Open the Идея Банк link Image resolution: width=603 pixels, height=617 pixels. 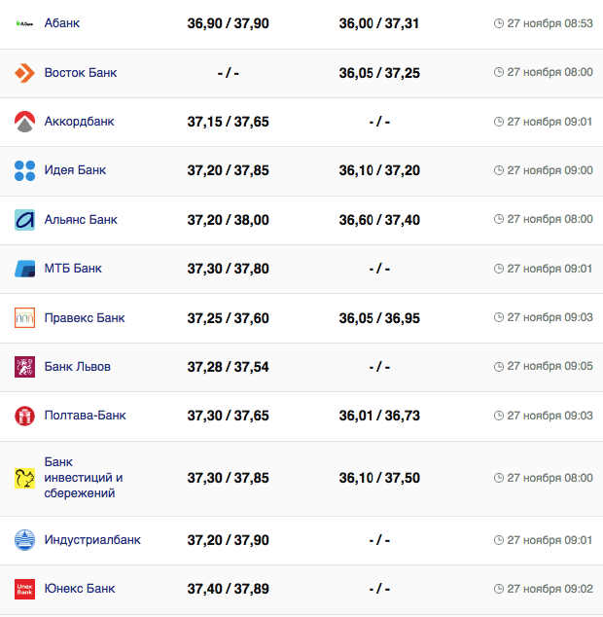pyautogui.click(x=75, y=170)
